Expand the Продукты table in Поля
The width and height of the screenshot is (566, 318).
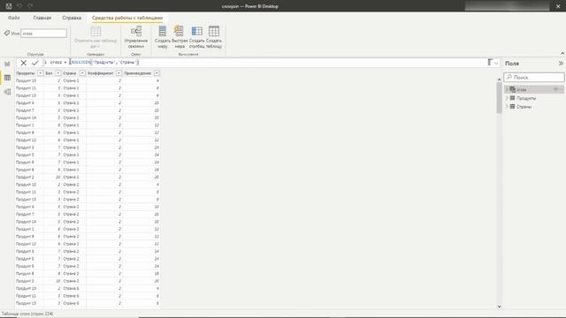tap(507, 98)
